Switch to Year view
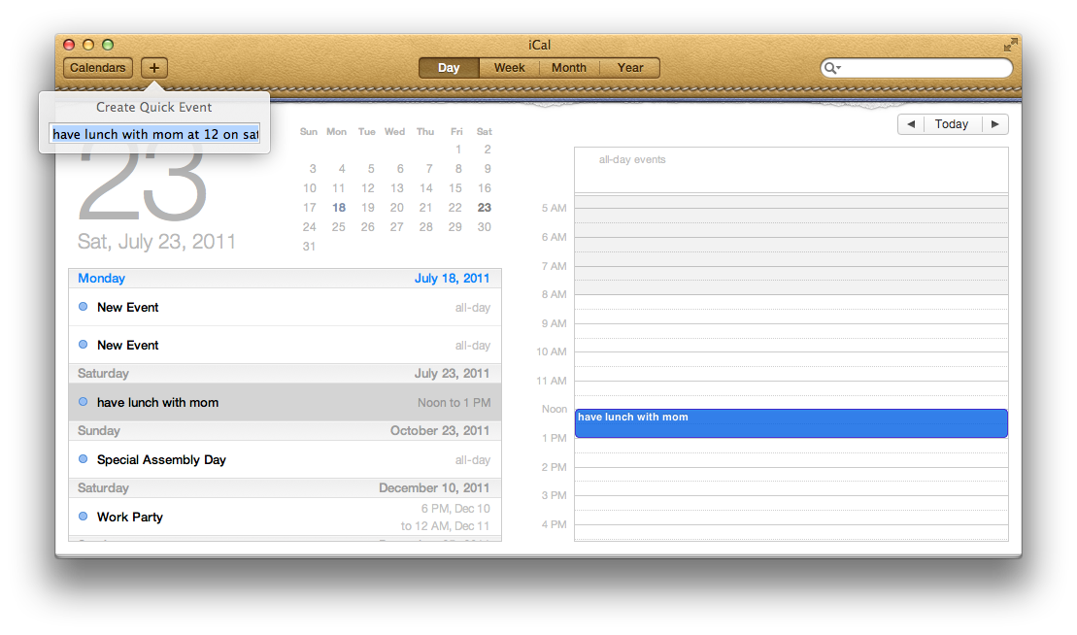This screenshot has width=1077, height=635. click(630, 67)
